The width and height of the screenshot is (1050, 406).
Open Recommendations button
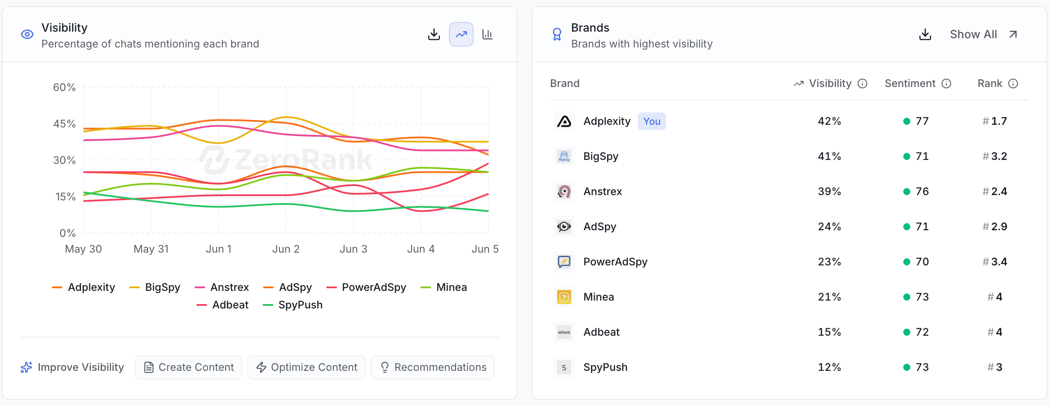[433, 367]
